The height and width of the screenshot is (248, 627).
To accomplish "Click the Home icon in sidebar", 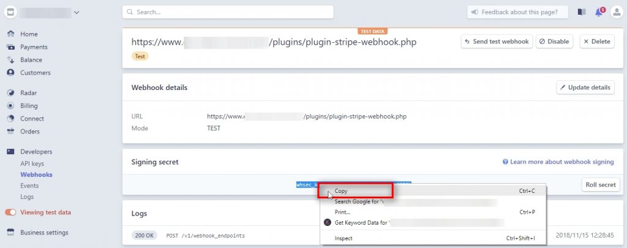I will [x=10, y=34].
